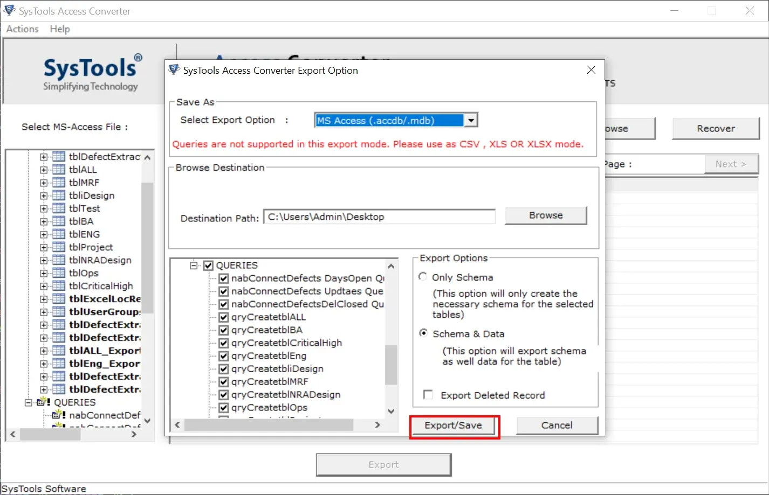Click the tblExcelLocRe table icon
769x495 pixels.
[x=59, y=299]
